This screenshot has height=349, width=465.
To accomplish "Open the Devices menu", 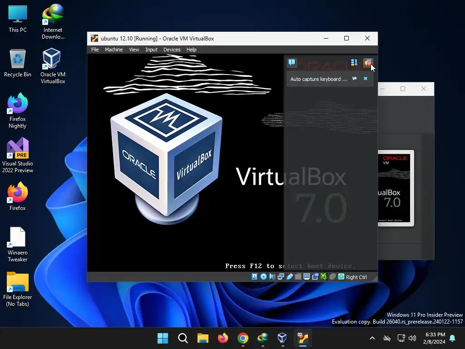I will [x=172, y=50].
